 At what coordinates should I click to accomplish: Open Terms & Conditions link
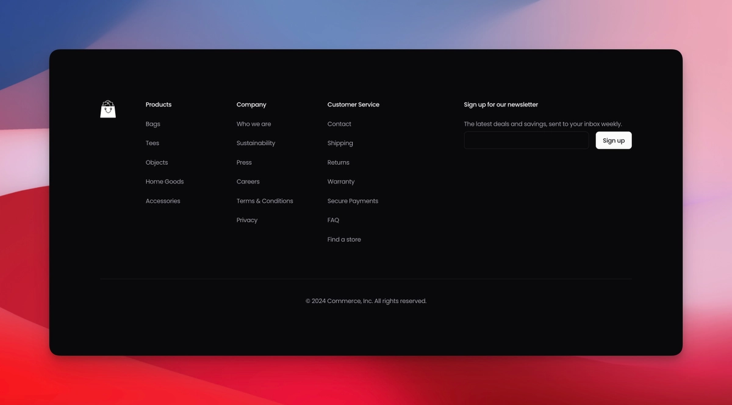point(265,201)
